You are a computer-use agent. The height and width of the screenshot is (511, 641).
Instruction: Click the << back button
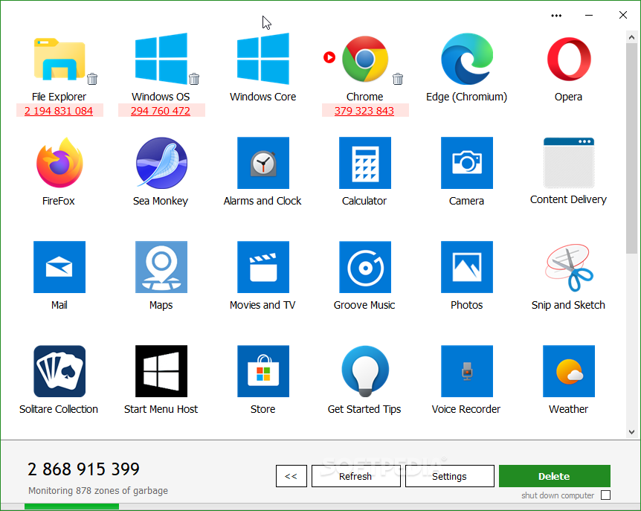pyautogui.click(x=291, y=476)
